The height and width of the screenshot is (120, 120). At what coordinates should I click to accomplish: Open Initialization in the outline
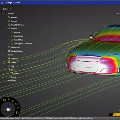click(16, 47)
